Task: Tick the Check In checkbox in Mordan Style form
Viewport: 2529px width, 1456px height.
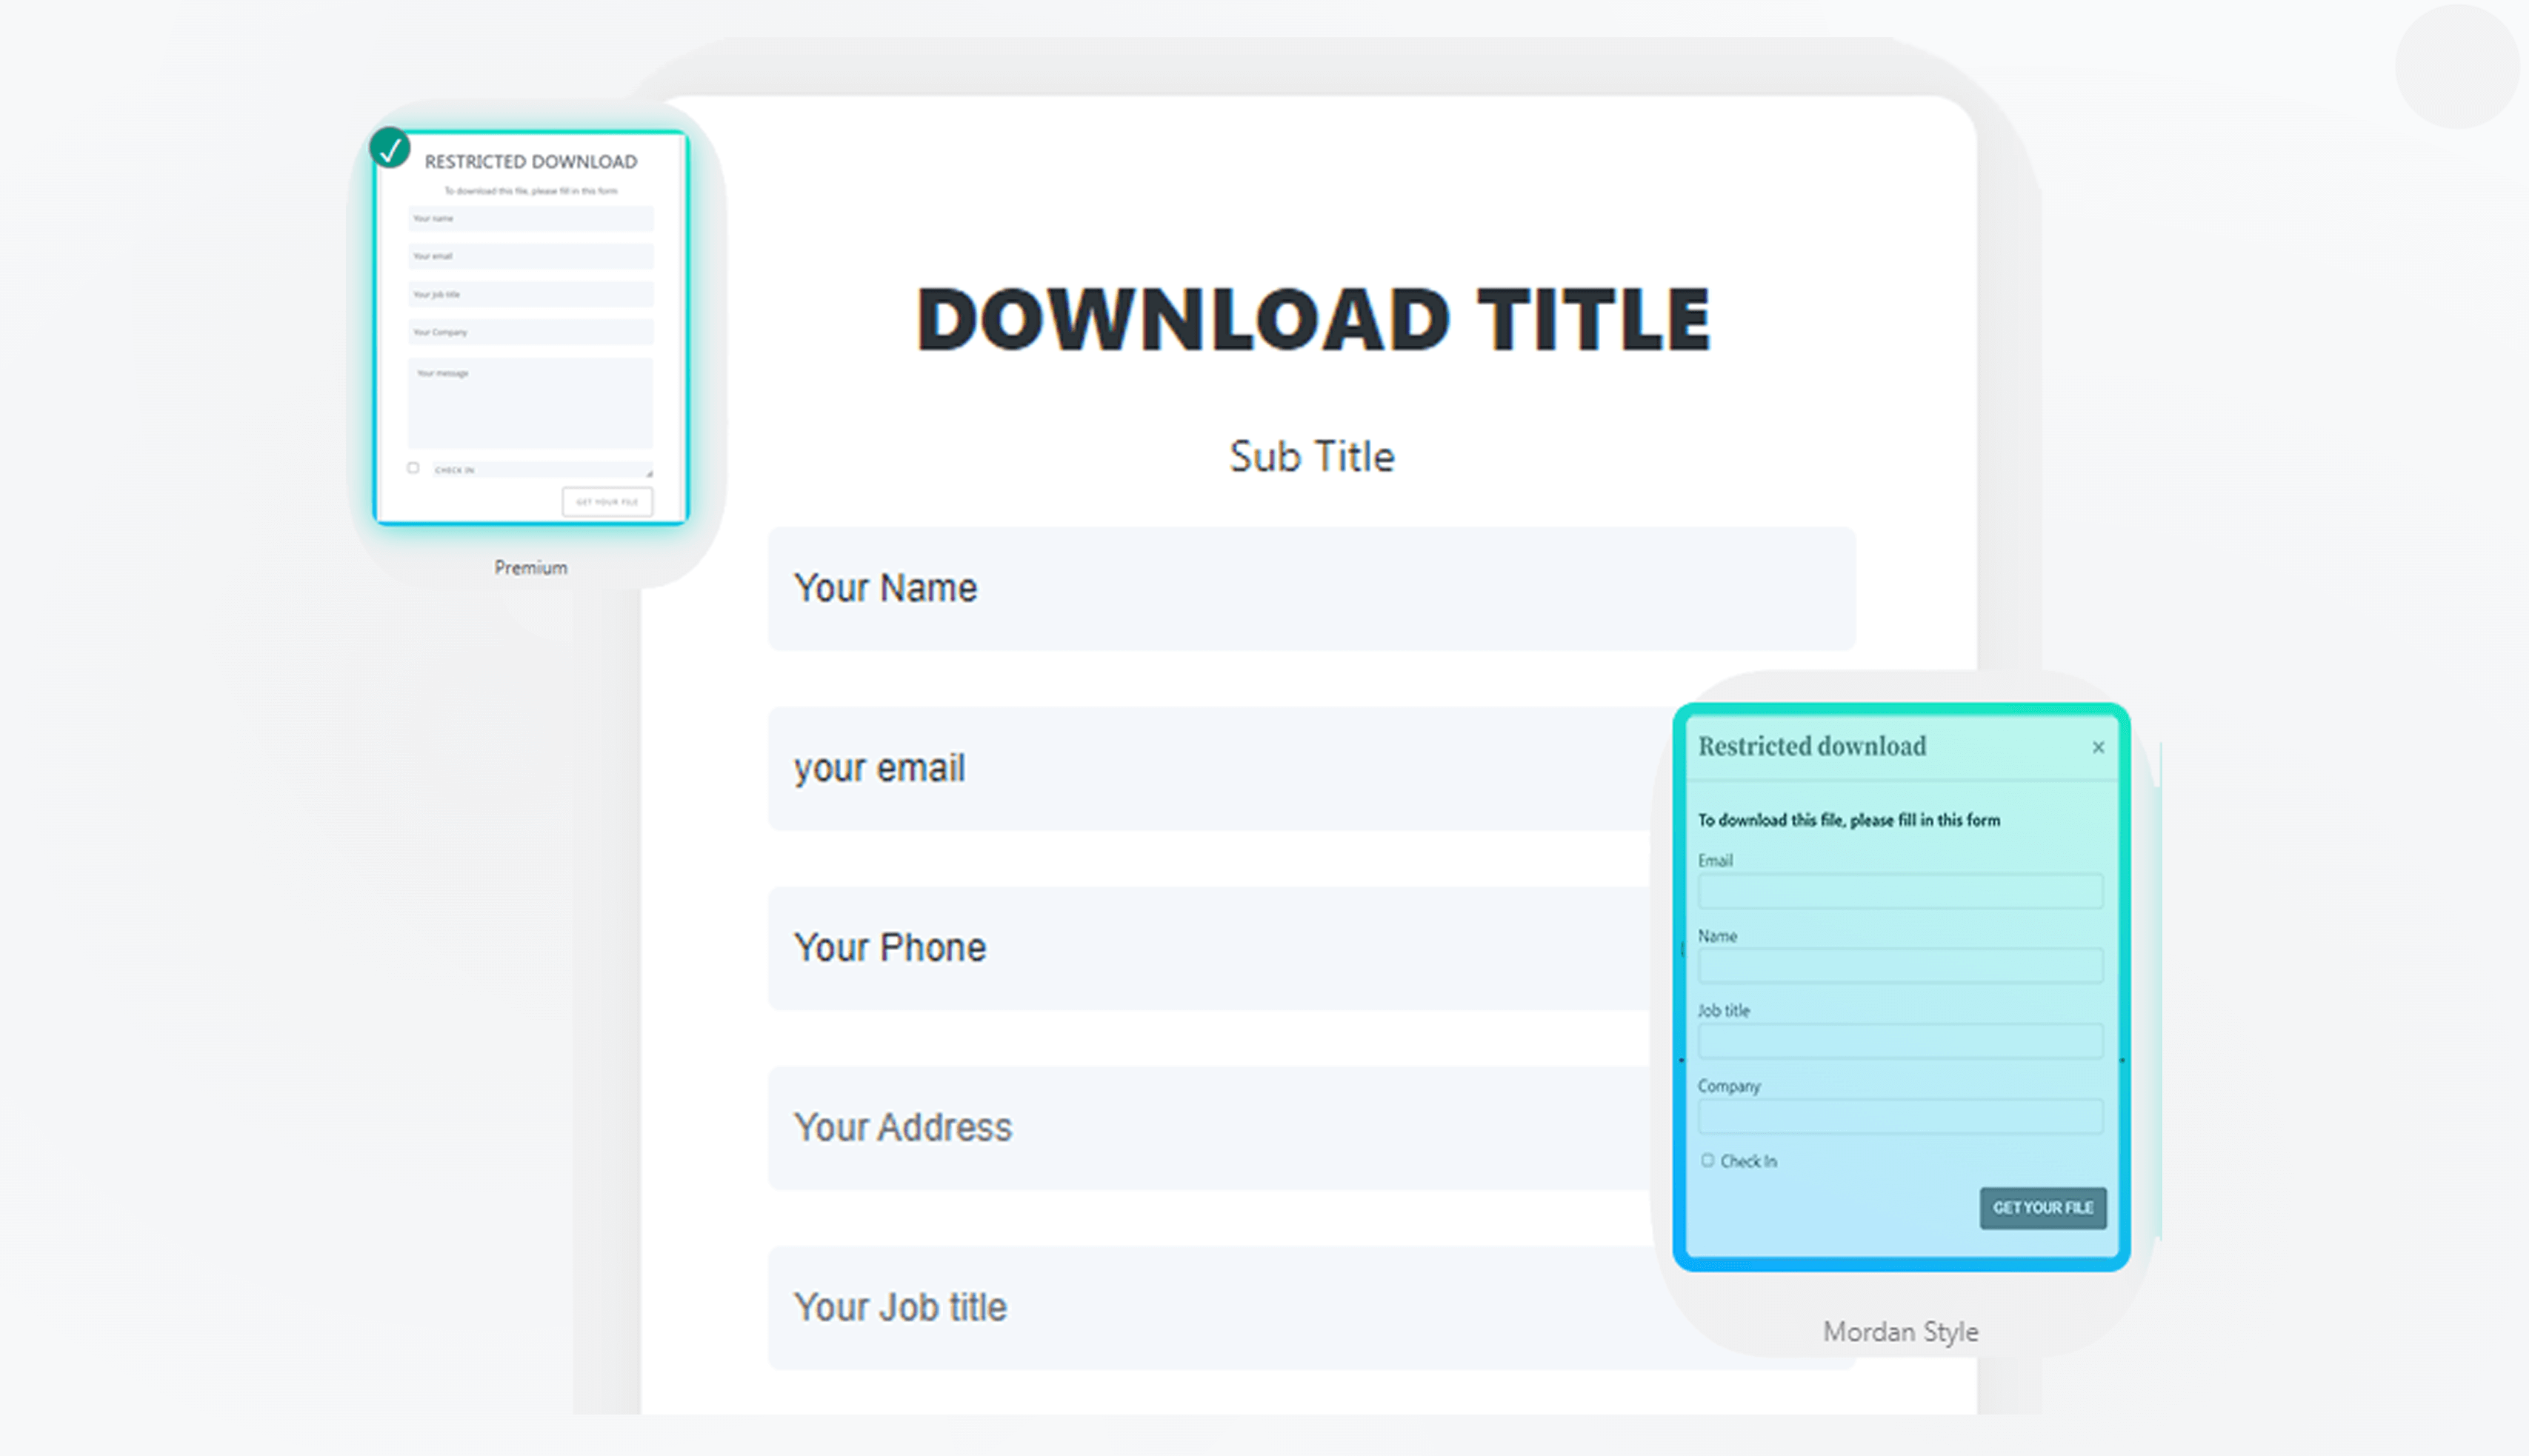Action: point(1707,1160)
